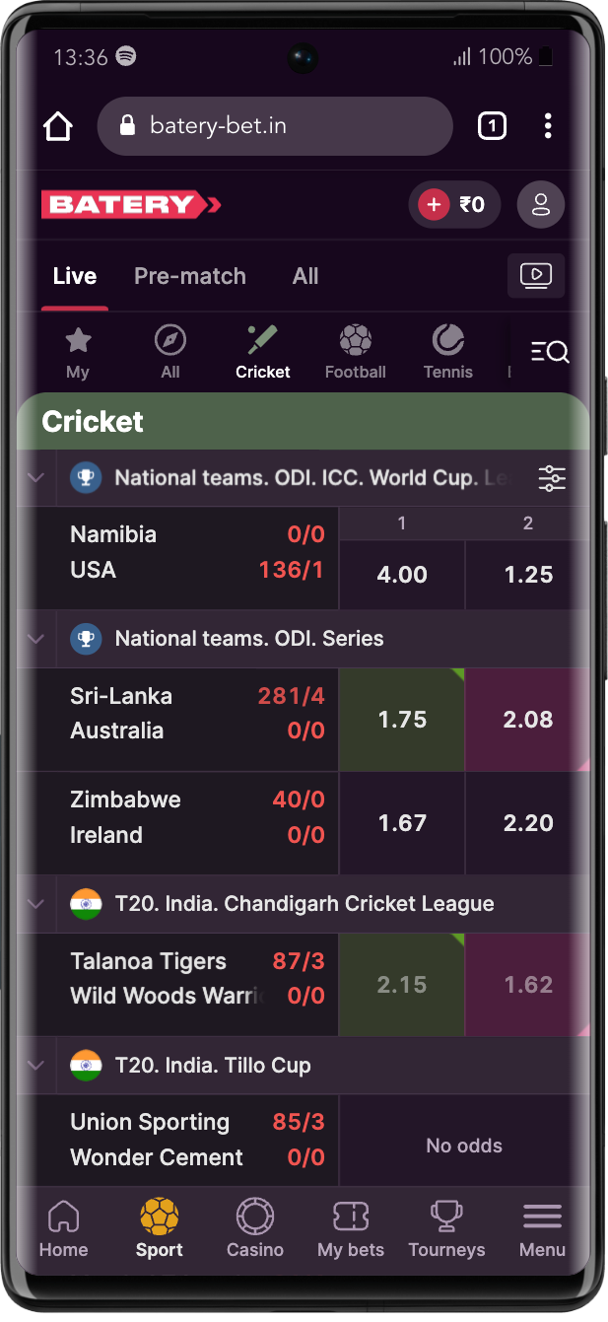Select the My favorites star tab

click(x=78, y=350)
